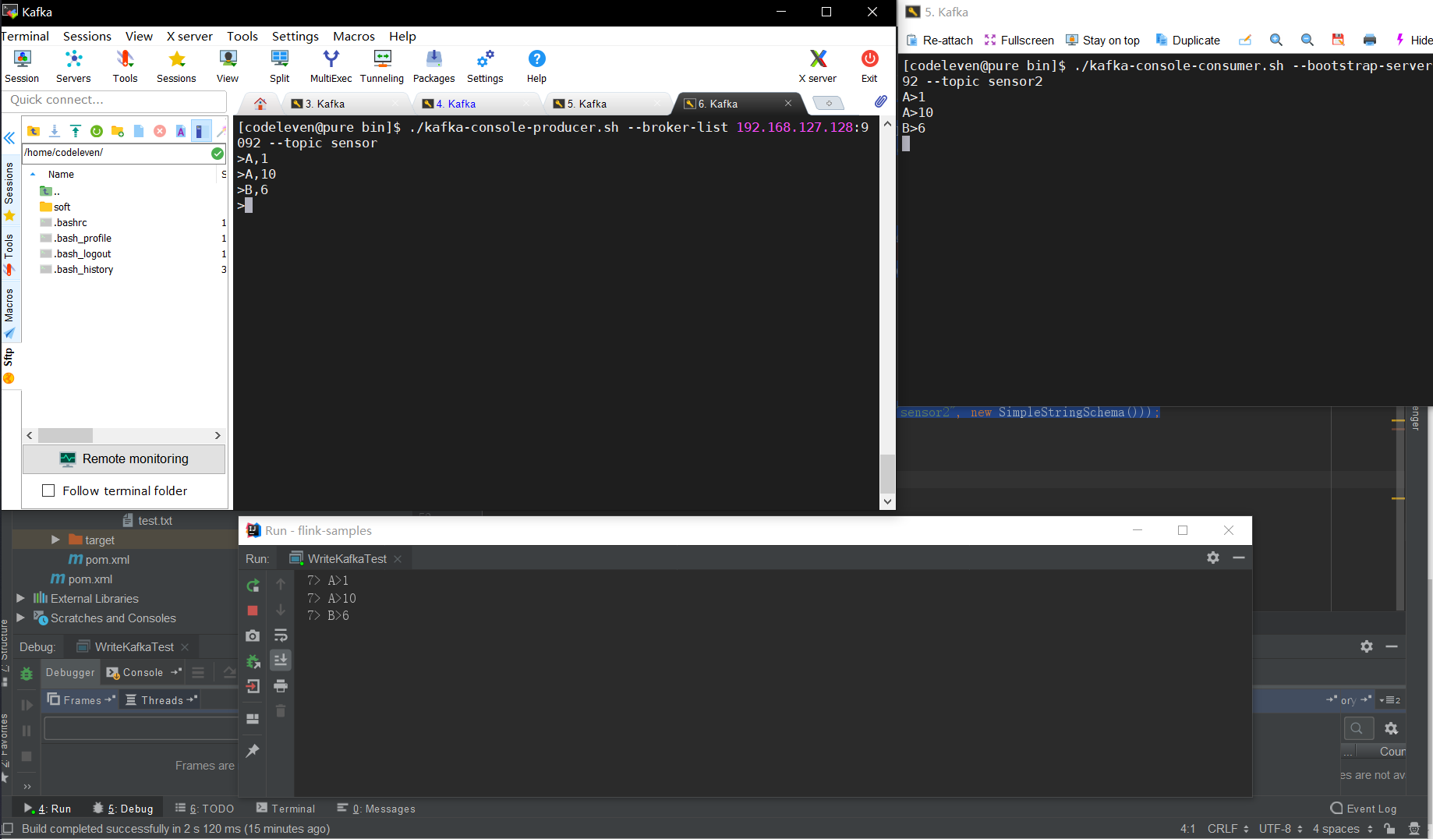Expand External Libraries node
This screenshot has height=839, width=1433.
[21, 598]
